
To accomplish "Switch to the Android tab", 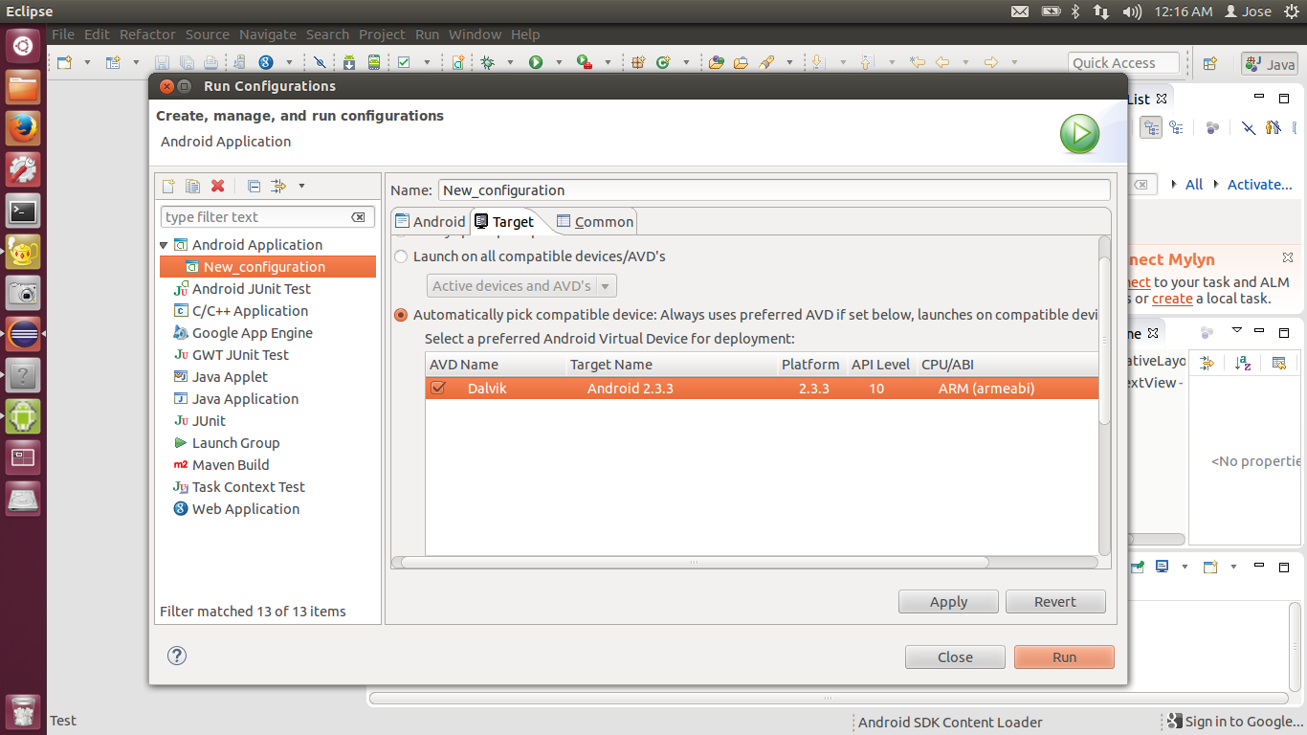I will click(x=430, y=221).
